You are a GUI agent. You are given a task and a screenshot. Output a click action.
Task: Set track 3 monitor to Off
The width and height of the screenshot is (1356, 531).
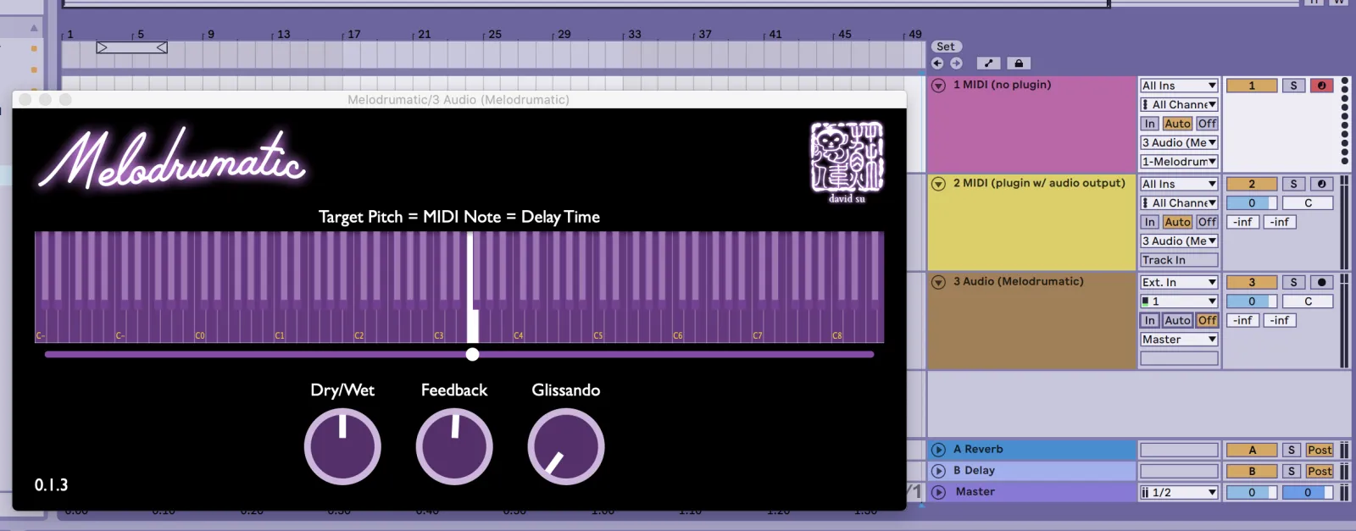1207,320
